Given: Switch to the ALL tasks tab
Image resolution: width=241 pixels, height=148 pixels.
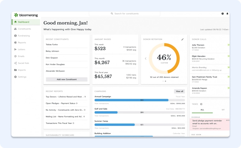Looking at the screenshot, I should pos(202,110).
